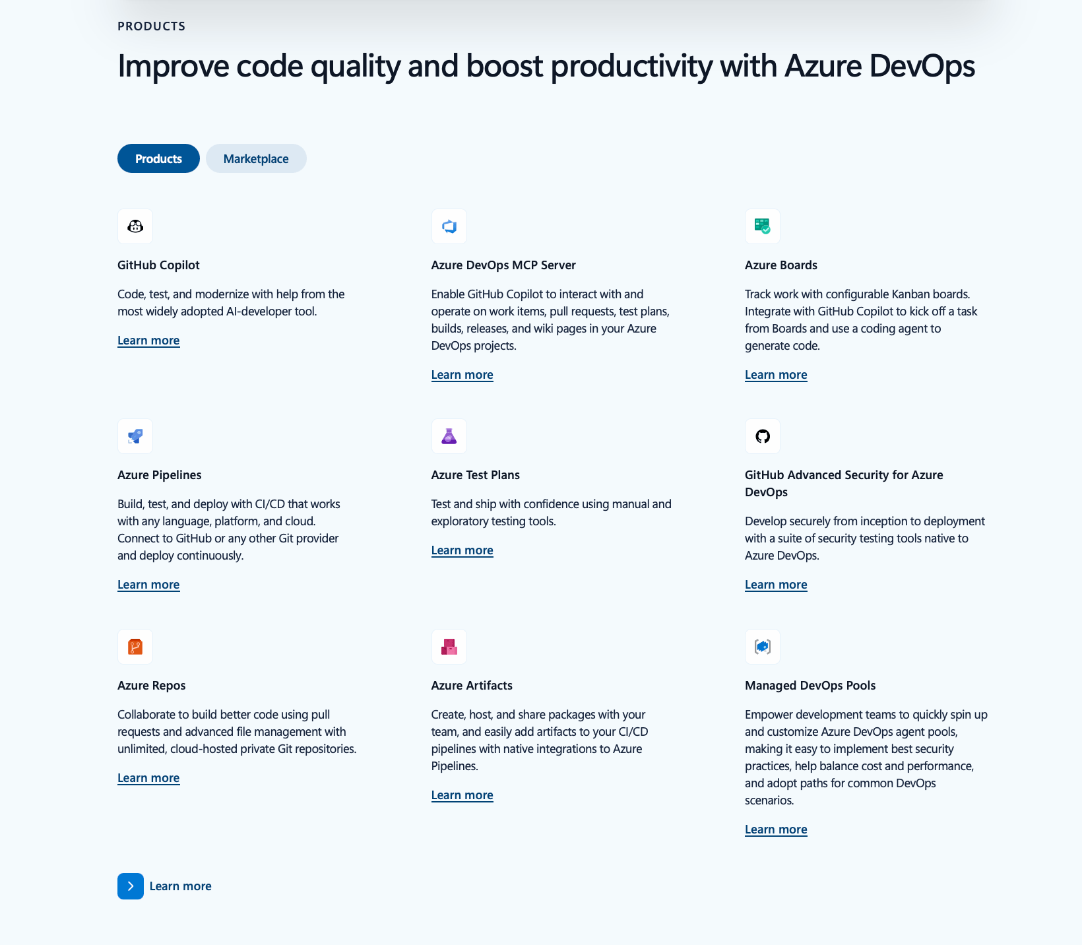Click the Azure DevOps MCP Server icon
This screenshot has height=945, width=1082.
(449, 226)
